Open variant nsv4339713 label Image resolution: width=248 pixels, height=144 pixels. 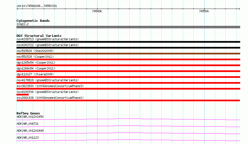tap(48, 39)
